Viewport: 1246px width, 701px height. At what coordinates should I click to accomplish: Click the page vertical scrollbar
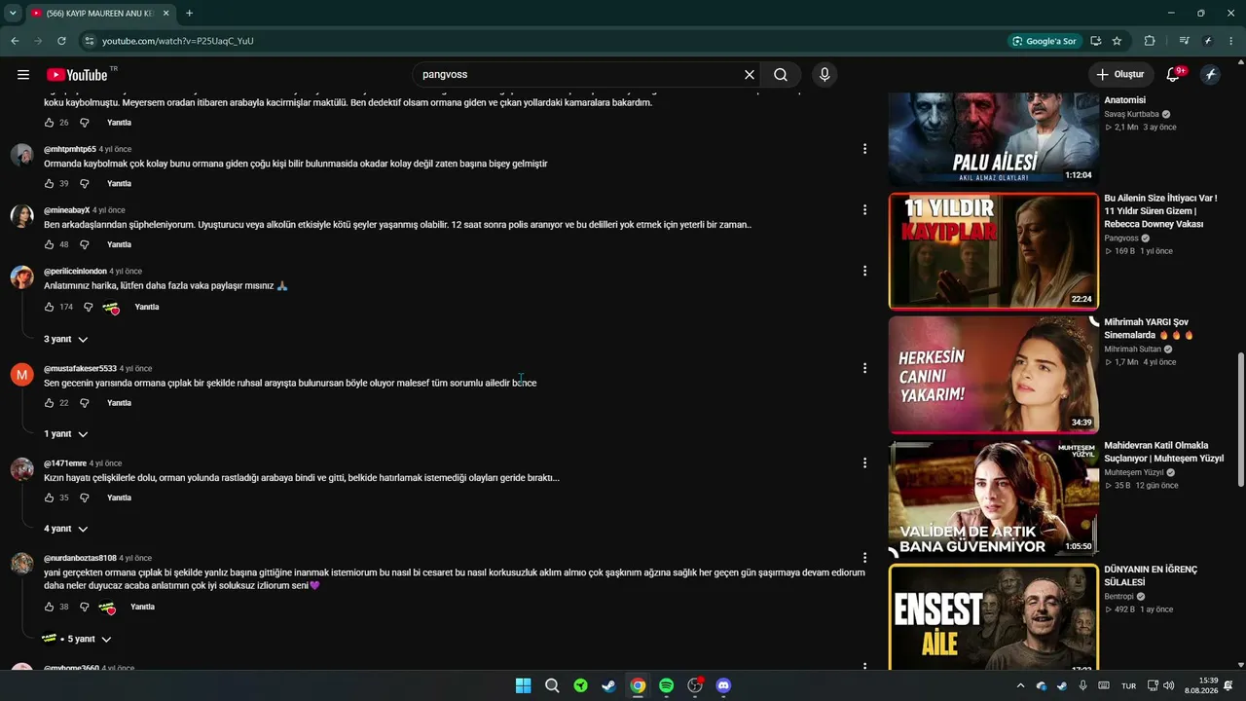pyautogui.click(x=1240, y=419)
